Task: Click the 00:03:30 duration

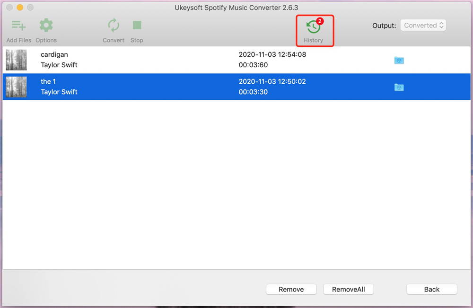Action: 253,92
